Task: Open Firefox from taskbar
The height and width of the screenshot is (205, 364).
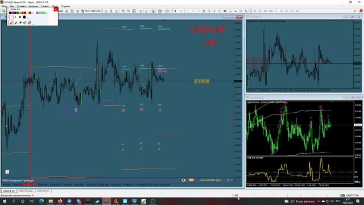Action: [60, 201]
